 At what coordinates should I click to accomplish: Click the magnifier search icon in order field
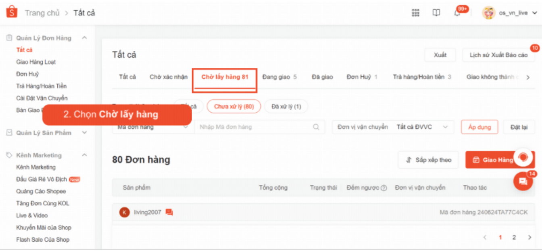316,127
